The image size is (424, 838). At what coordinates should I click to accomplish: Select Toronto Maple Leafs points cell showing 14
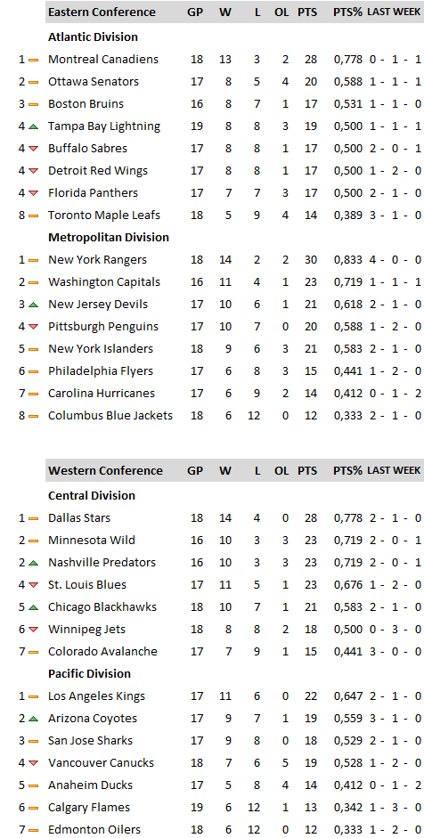coord(311,216)
